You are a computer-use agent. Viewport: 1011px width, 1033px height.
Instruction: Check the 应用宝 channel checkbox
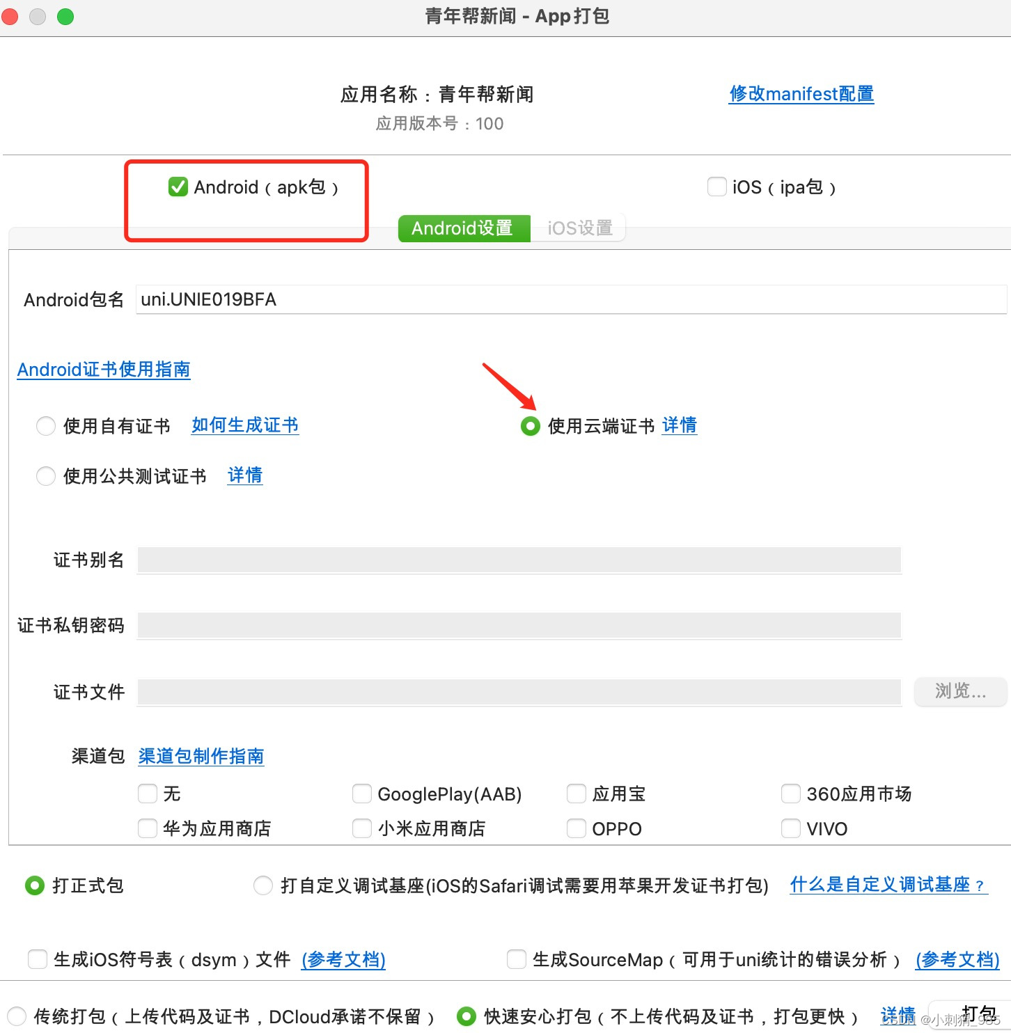(577, 794)
